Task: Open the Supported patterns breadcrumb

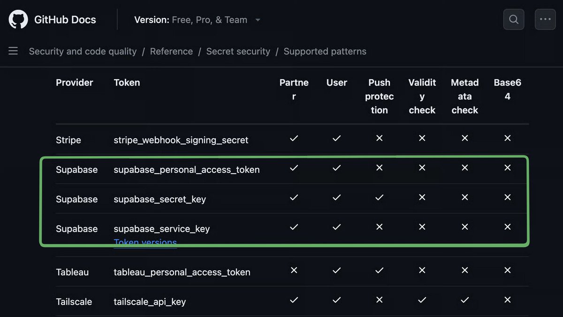Action: click(x=325, y=51)
